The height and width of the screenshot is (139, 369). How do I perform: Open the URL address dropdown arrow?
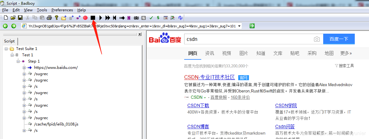(x=239, y=26)
